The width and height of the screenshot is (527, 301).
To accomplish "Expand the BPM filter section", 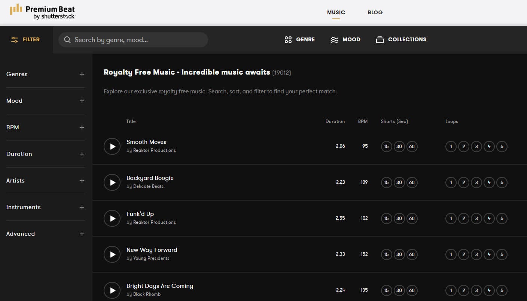I will click(82, 127).
